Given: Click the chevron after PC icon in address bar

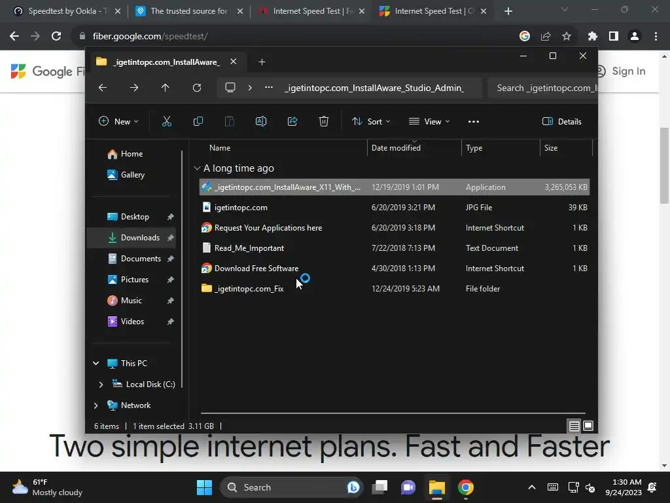Looking at the screenshot, I should [x=250, y=88].
